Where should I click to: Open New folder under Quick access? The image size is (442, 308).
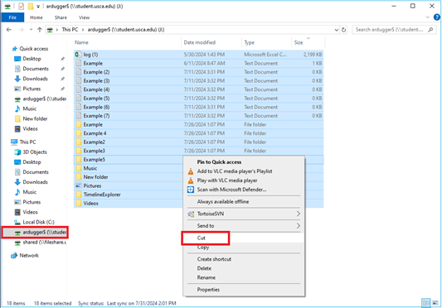pos(35,118)
